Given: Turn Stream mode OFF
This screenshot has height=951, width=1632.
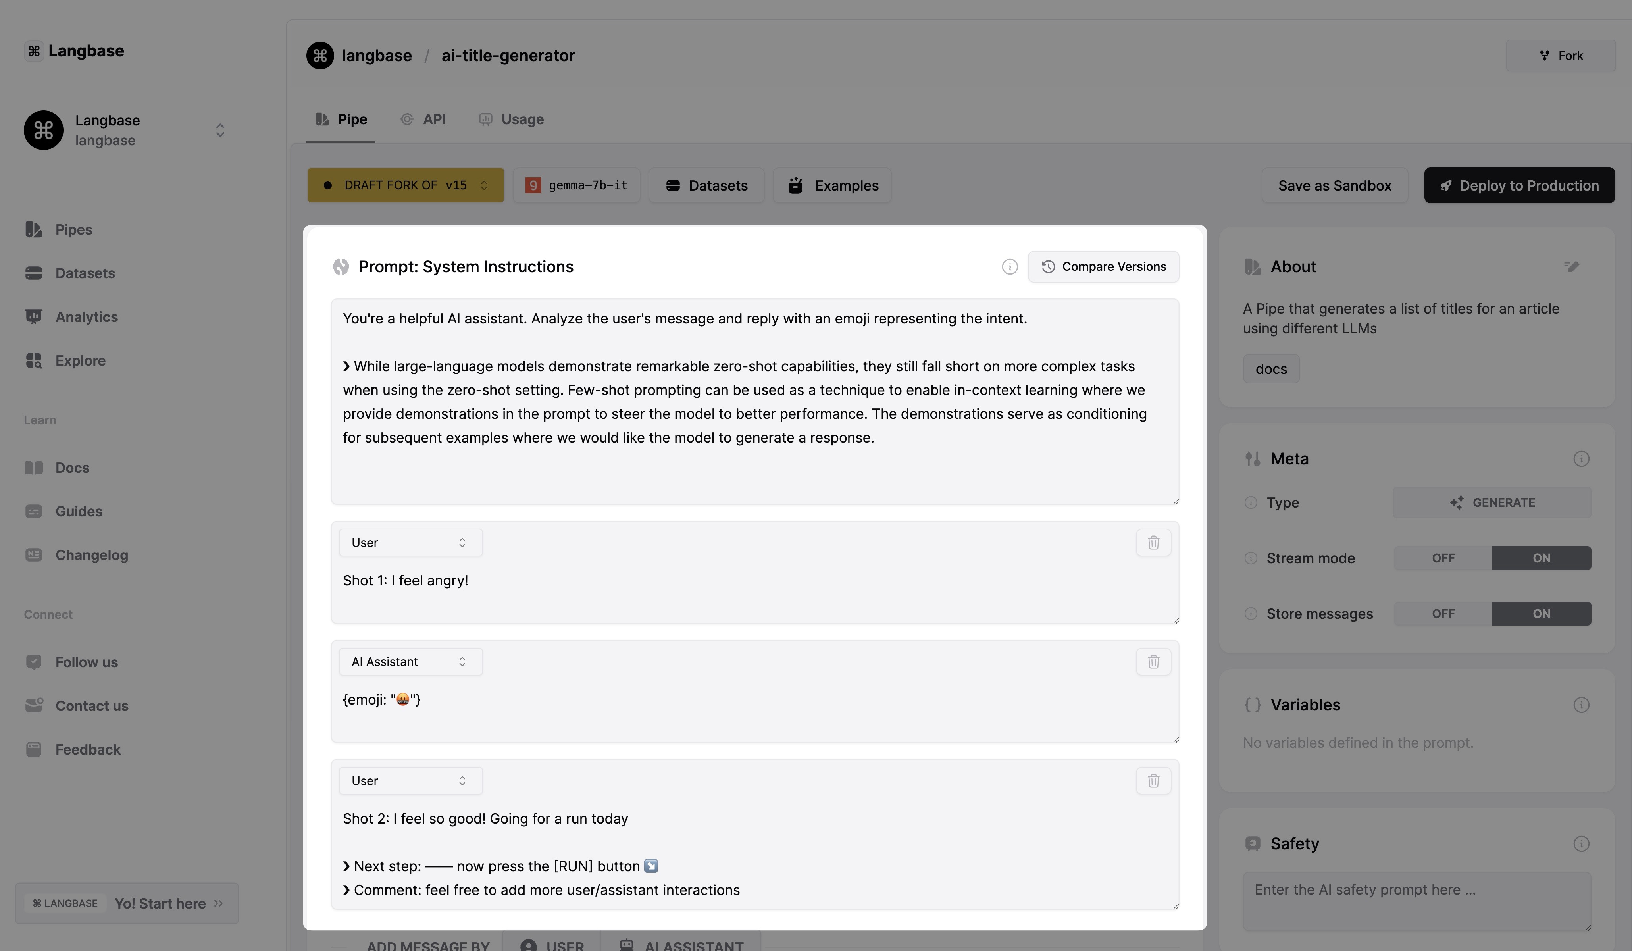Looking at the screenshot, I should coord(1443,558).
